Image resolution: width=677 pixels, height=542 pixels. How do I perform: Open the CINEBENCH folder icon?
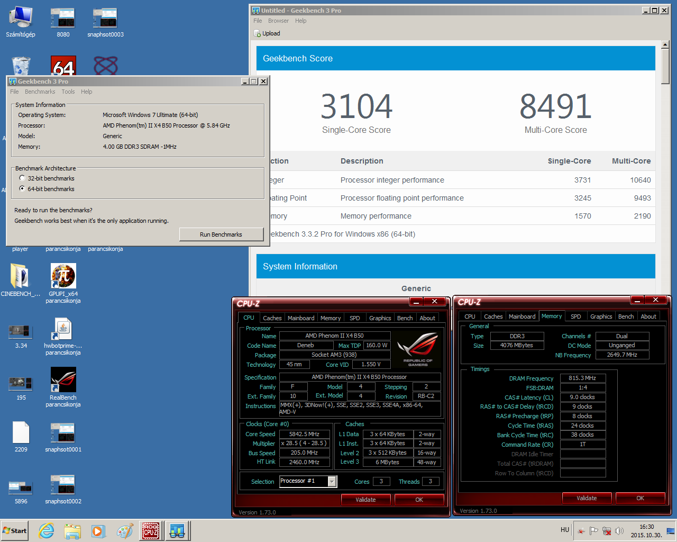click(21, 281)
